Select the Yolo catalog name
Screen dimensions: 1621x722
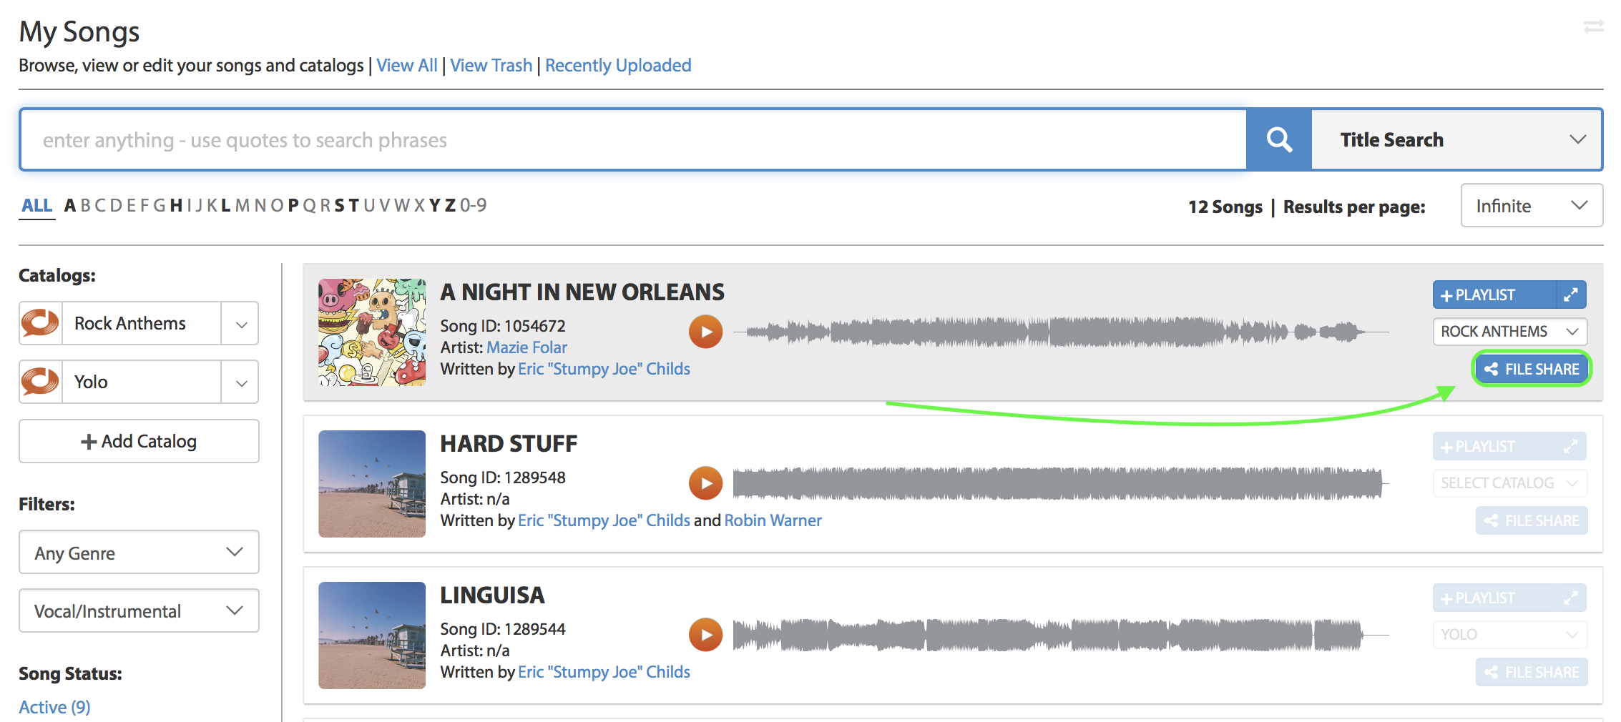(x=142, y=382)
